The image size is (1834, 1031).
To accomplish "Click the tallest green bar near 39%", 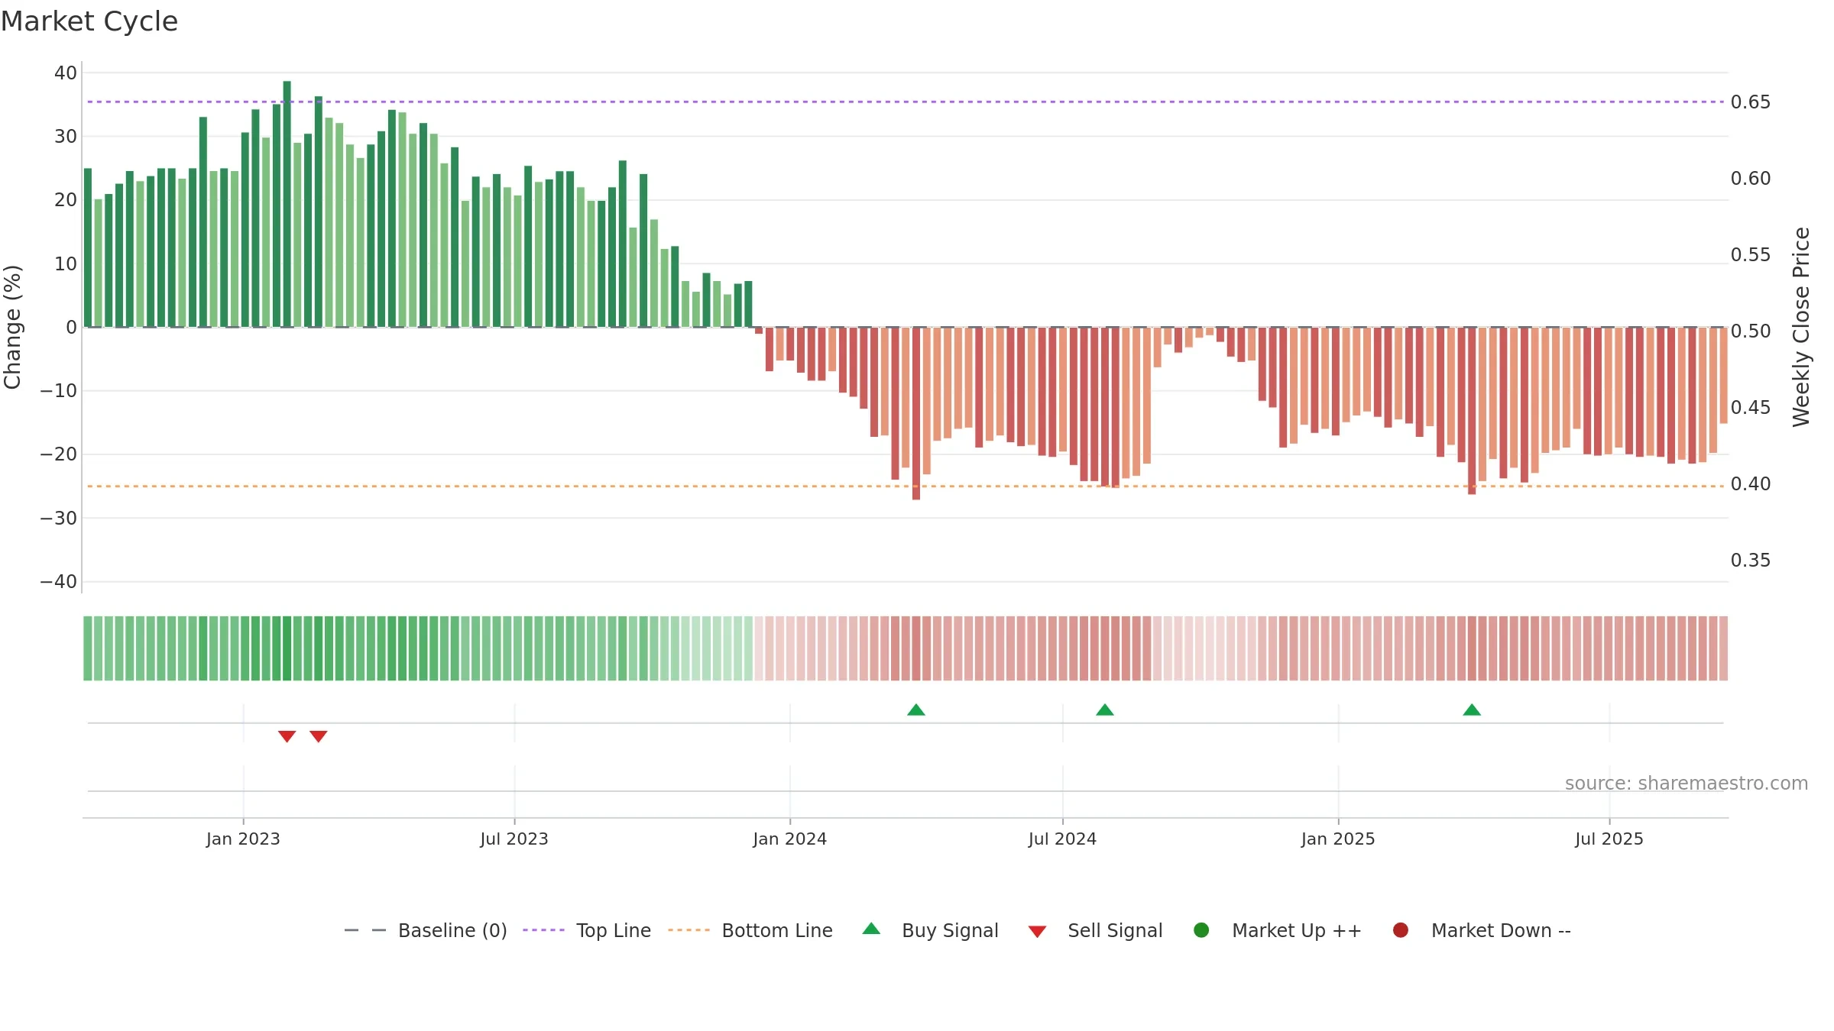I will click(287, 204).
